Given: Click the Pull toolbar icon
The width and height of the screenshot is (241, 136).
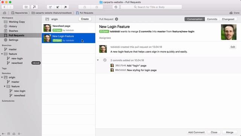Looking at the screenshot, I should (x=58, y=7).
